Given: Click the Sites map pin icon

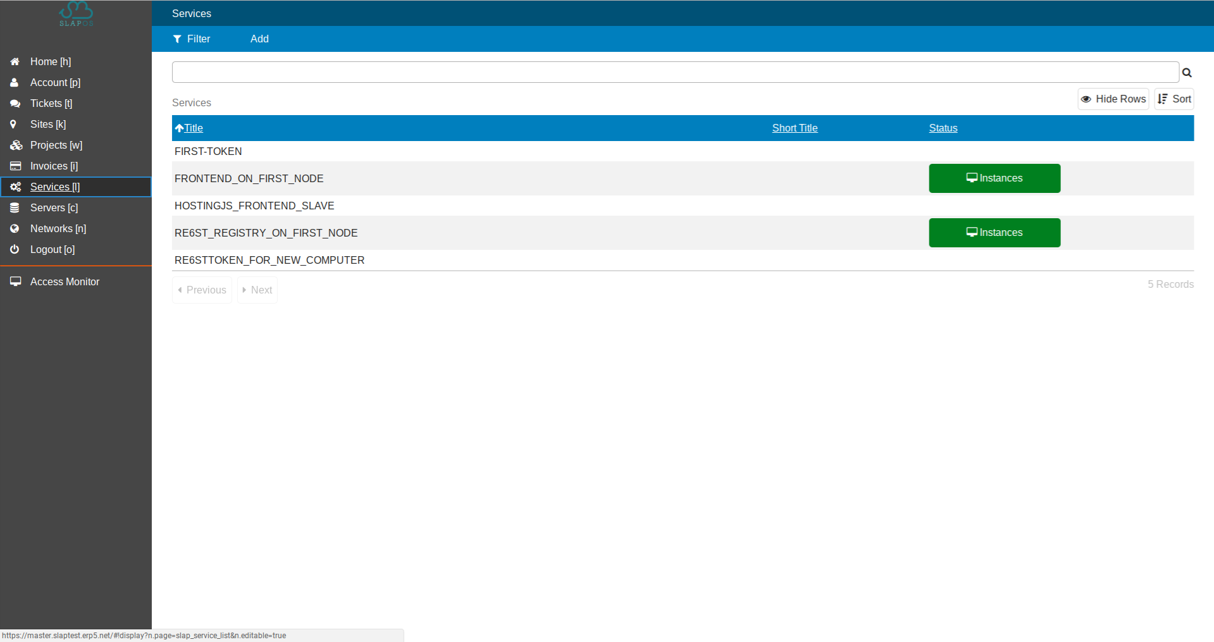Looking at the screenshot, I should 13,125.
